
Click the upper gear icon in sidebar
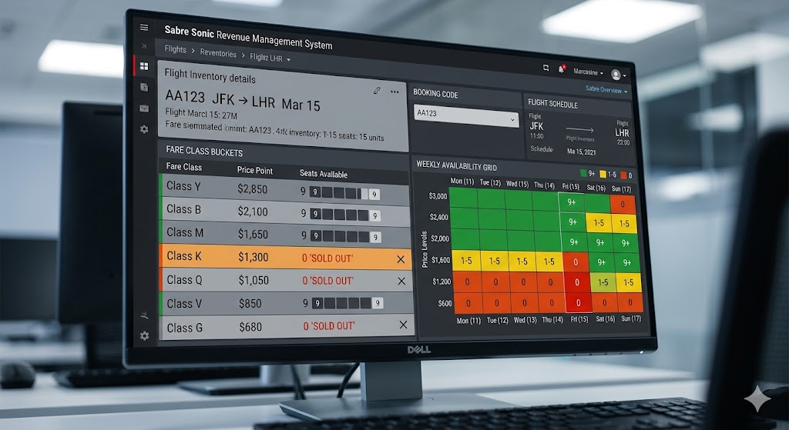[x=144, y=129]
